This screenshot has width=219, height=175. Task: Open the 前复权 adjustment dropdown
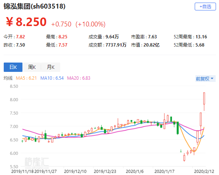pyautogui.click(x=205, y=79)
